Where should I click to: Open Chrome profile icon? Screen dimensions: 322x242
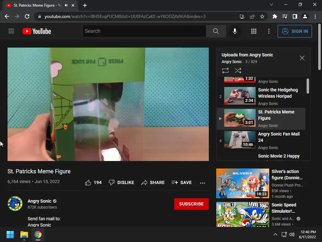pyautogui.click(x=305, y=16)
